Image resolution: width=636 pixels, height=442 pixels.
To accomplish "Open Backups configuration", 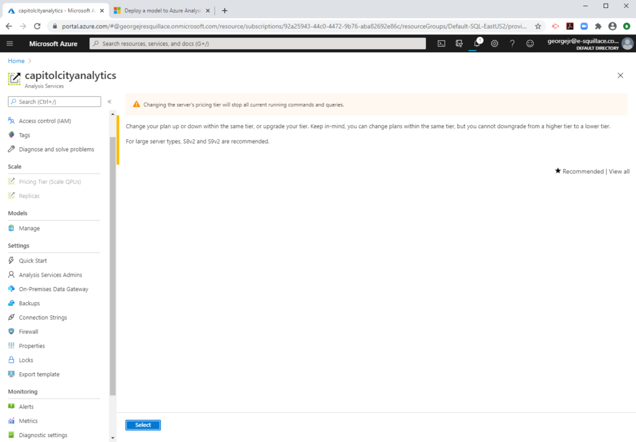I will point(29,303).
